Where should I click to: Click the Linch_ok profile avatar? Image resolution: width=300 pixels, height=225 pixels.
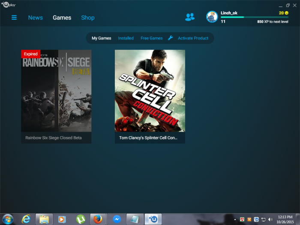pos(212,17)
